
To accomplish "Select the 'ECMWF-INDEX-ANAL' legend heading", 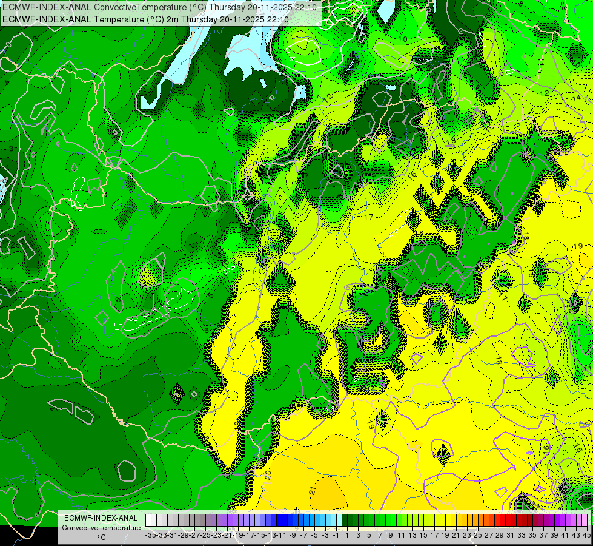I will click(101, 518).
